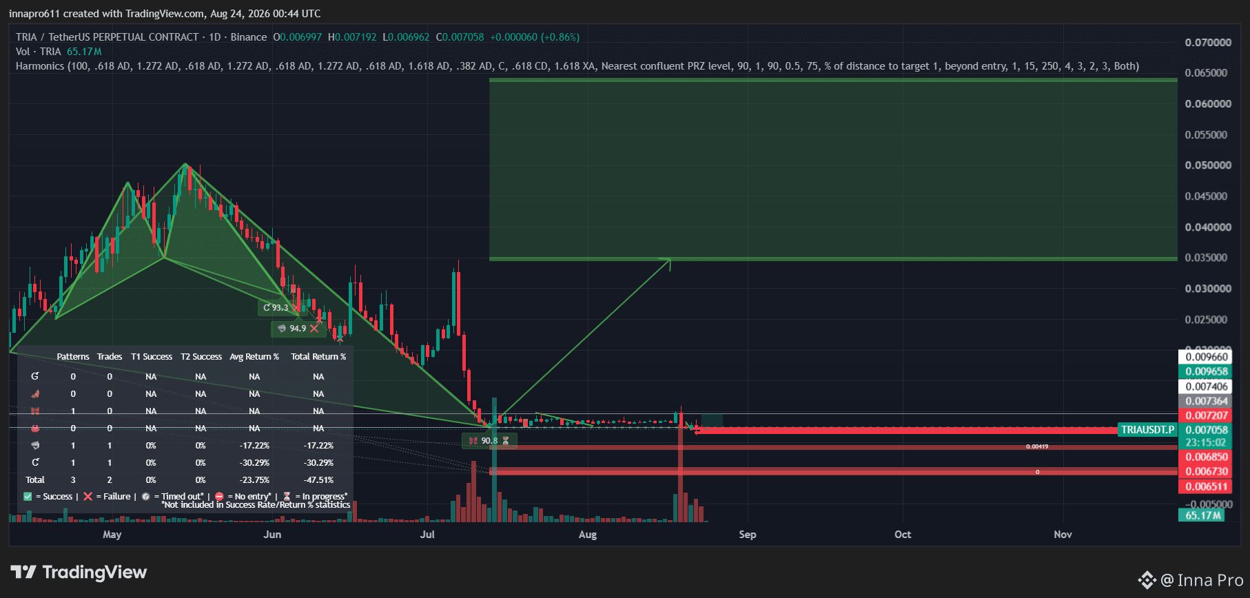Viewport: 1250px width, 598px height.
Task: Click the white '0.009660' price axis label
Action: click(x=1206, y=357)
